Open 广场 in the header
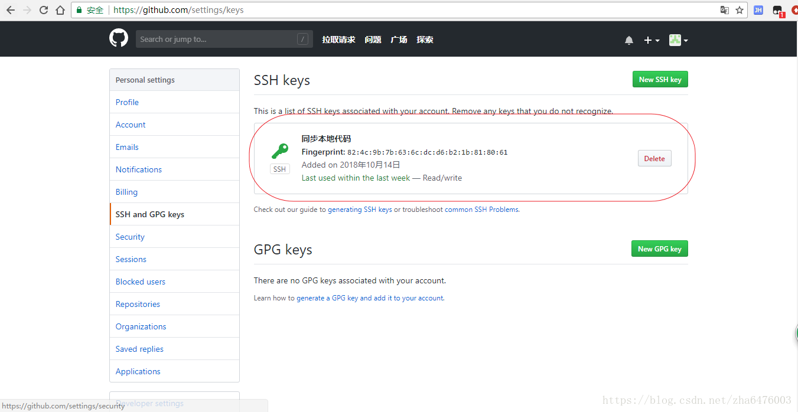Screen dimensions: 798x412 point(399,40)
